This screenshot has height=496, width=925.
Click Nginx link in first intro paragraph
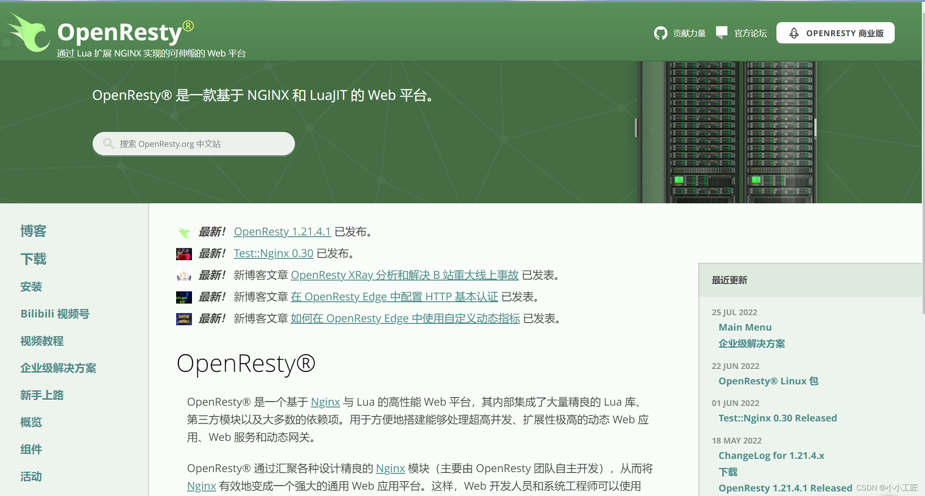click(x=325, y=402)
